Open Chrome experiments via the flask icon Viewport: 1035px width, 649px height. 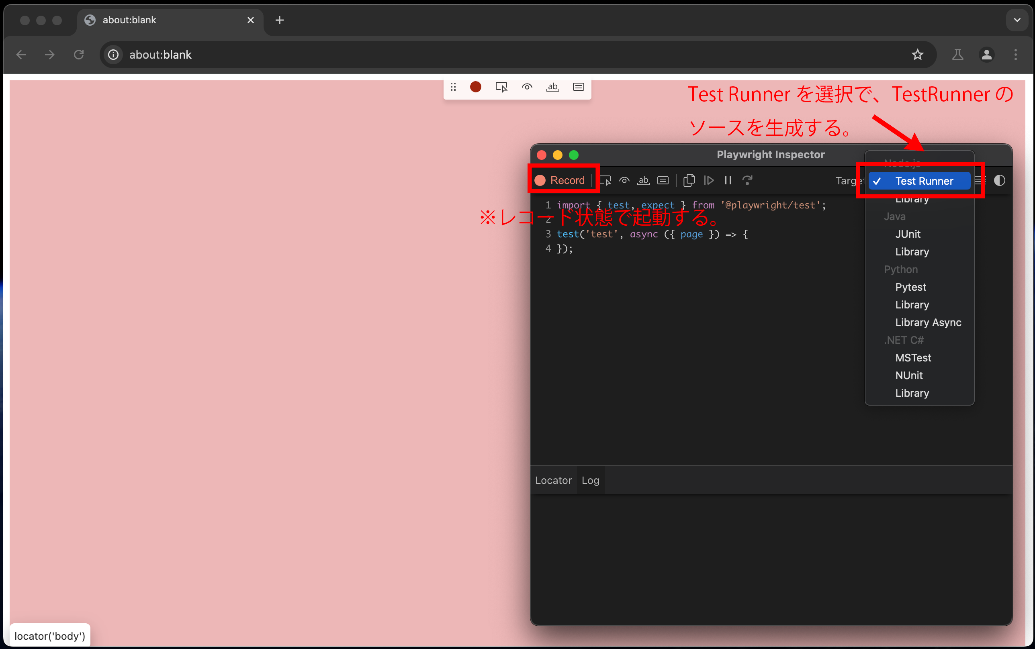click(958, 55)
